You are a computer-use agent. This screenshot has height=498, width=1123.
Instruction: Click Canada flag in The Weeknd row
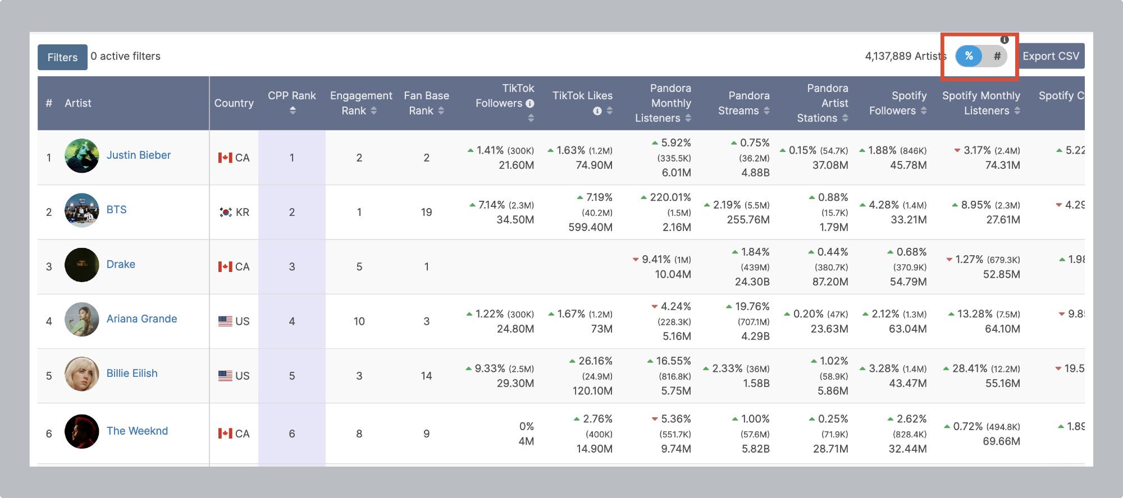pyautogui.click(x=225, y=434)
